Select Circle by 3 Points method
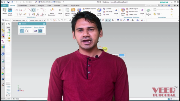 pos(26,31)
